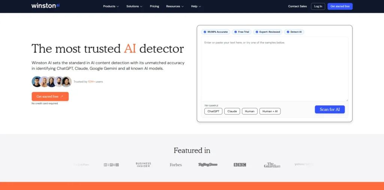Click the Business Insider logo
This screenshot has width=384, height=190.
pyautogui.click(x=143, y=165)
